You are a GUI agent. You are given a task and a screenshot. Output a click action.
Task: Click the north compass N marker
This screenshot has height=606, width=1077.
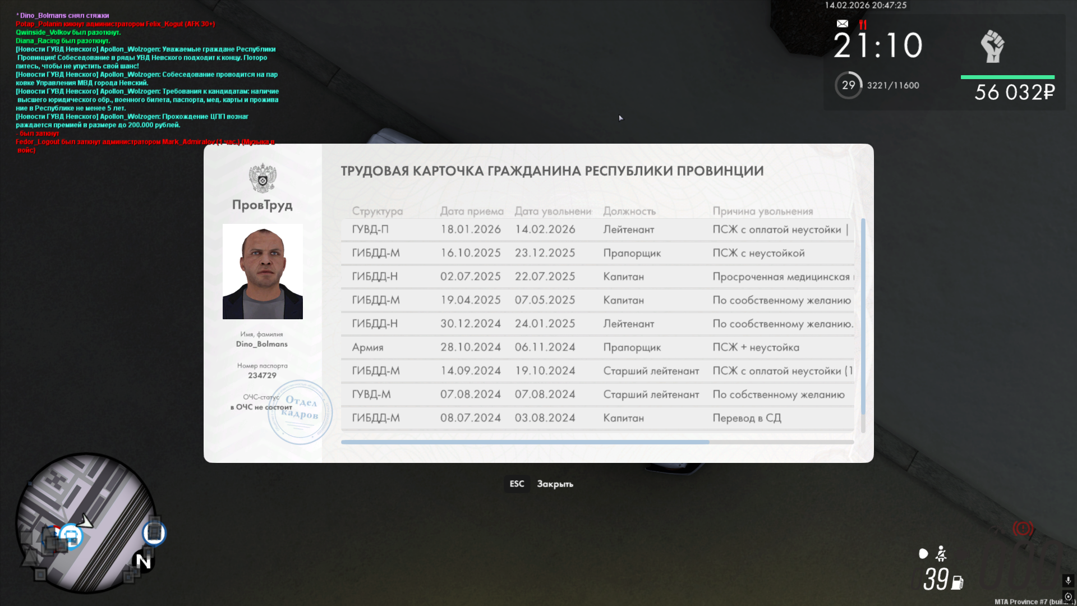point(143,561)
